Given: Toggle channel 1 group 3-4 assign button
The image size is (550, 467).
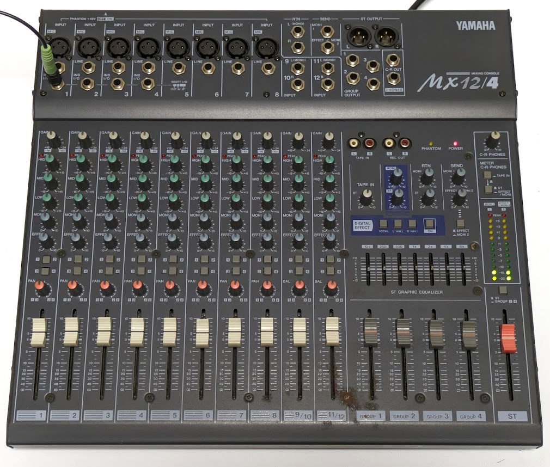Looking at the screenshot, I should [46, 271].
